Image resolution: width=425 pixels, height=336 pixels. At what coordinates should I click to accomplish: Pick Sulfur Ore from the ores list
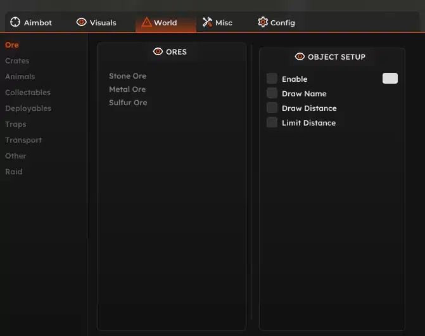tap(128, 103)
